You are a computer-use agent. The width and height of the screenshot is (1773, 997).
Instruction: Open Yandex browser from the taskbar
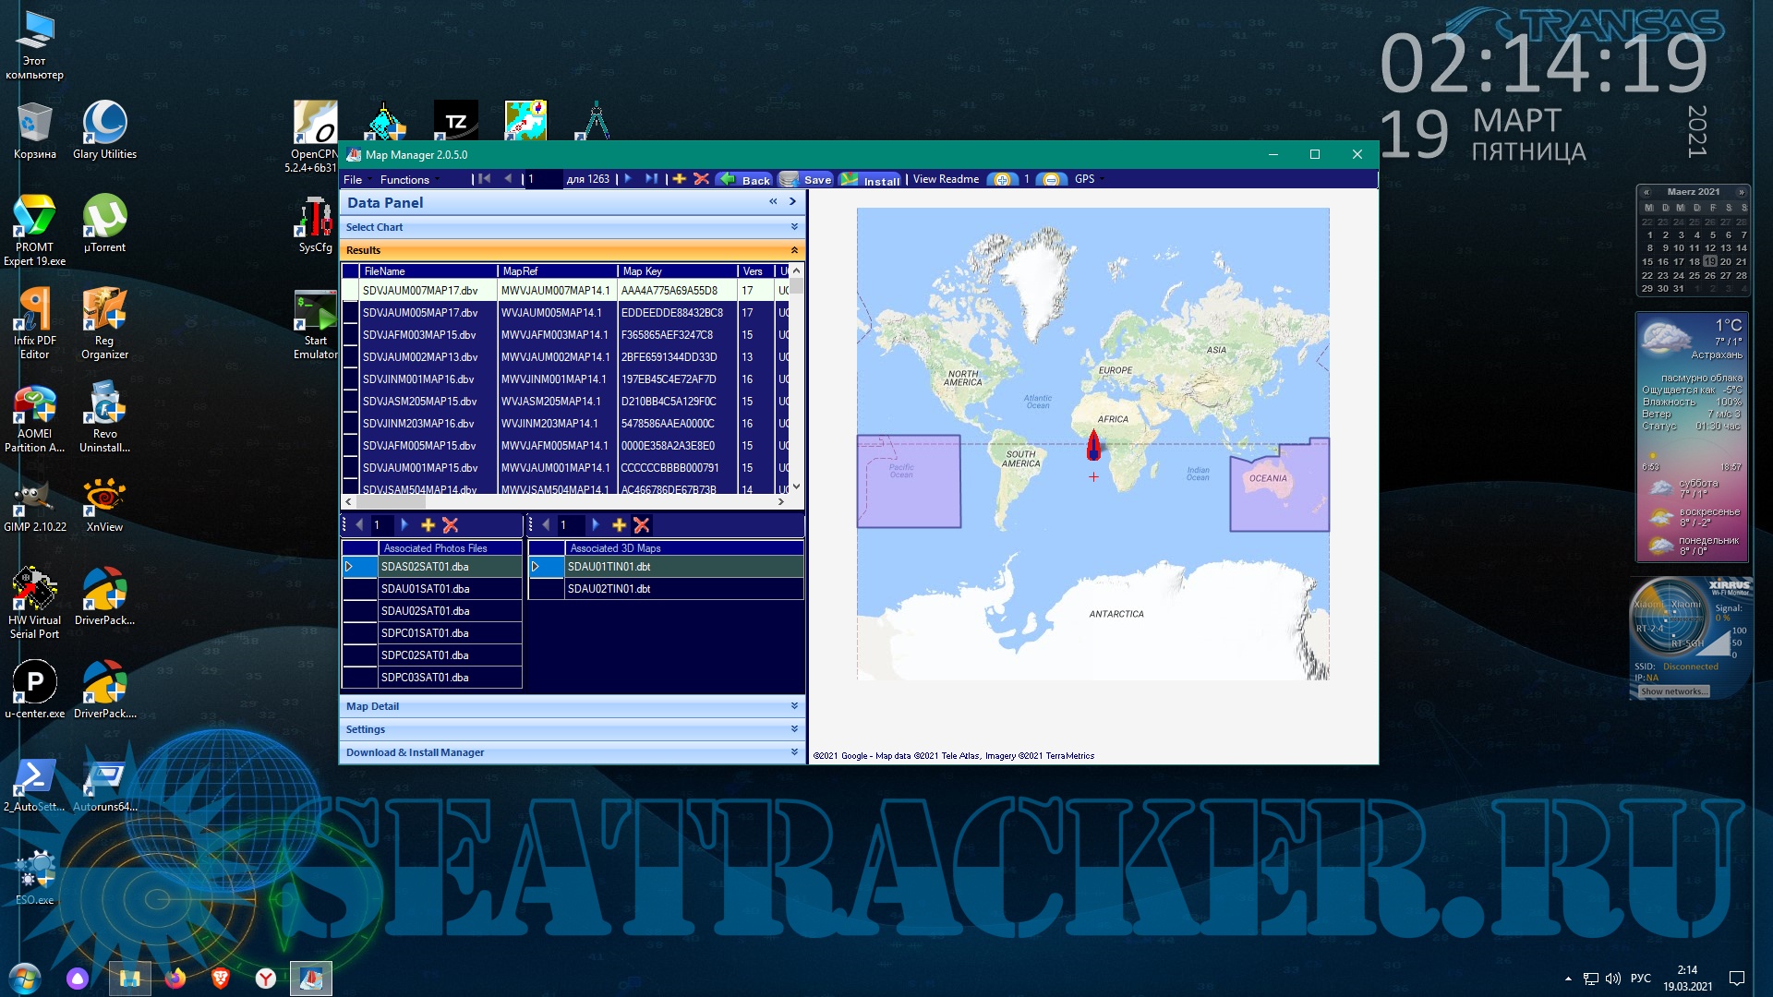[x=266, y=979]
